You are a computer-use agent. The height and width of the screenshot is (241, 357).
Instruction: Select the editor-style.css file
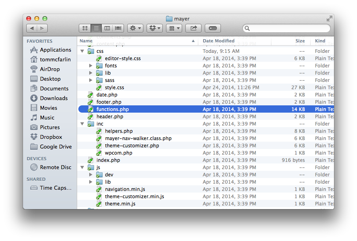tap(206, 59)
